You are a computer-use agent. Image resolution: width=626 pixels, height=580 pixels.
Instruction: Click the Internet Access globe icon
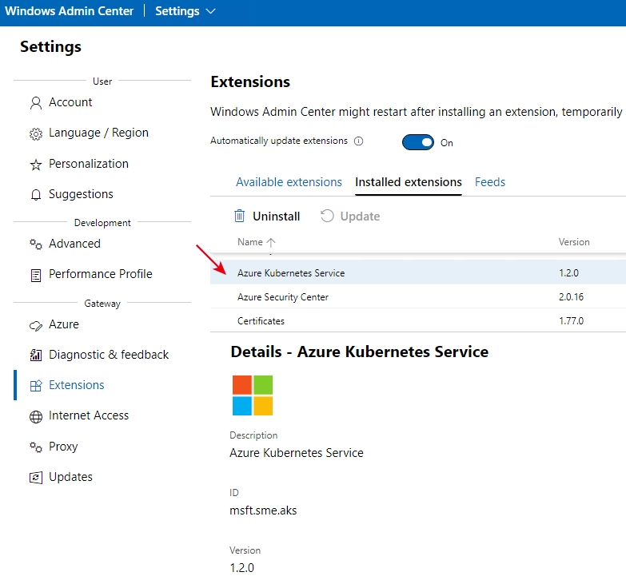[36, 416]
